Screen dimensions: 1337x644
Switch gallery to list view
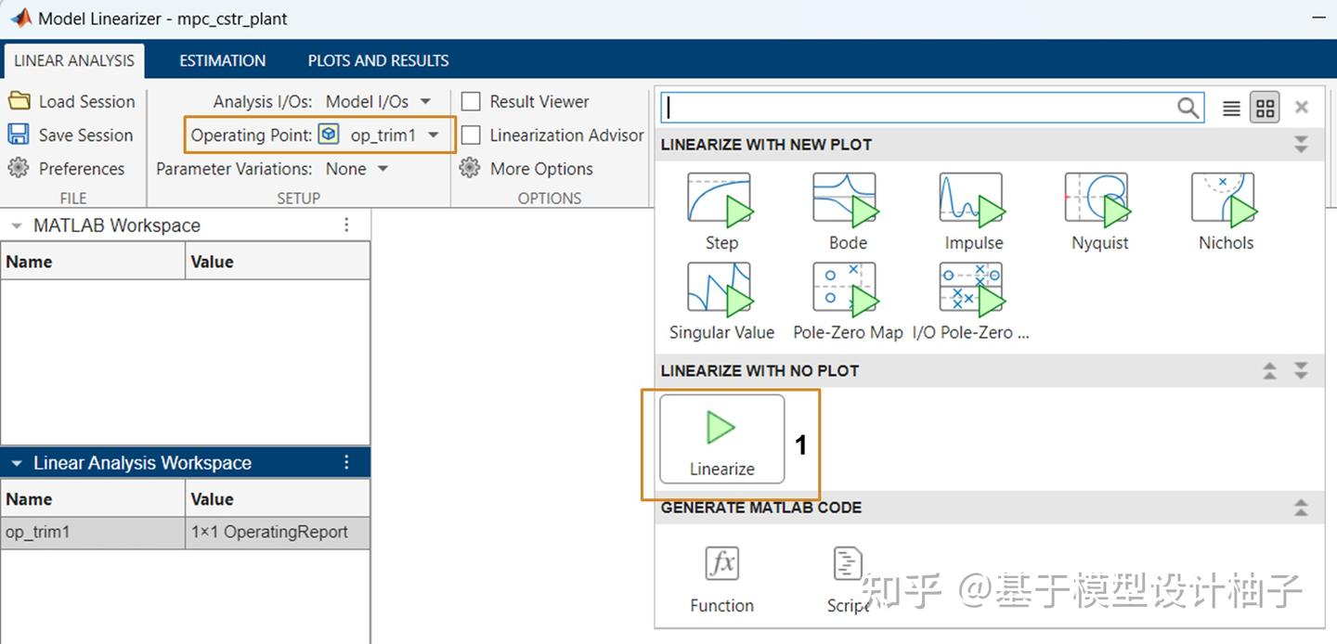coord(1230,108)
